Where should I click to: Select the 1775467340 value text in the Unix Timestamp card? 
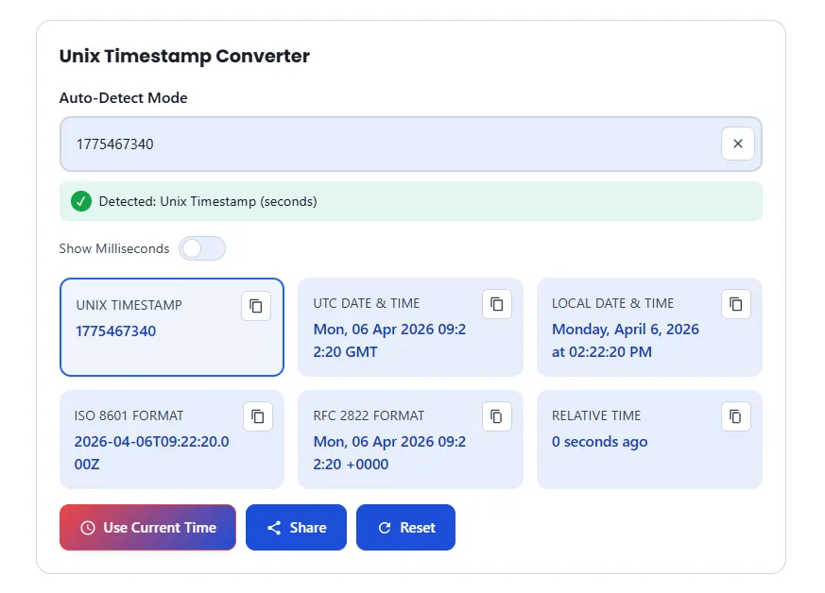click(116, 331)
